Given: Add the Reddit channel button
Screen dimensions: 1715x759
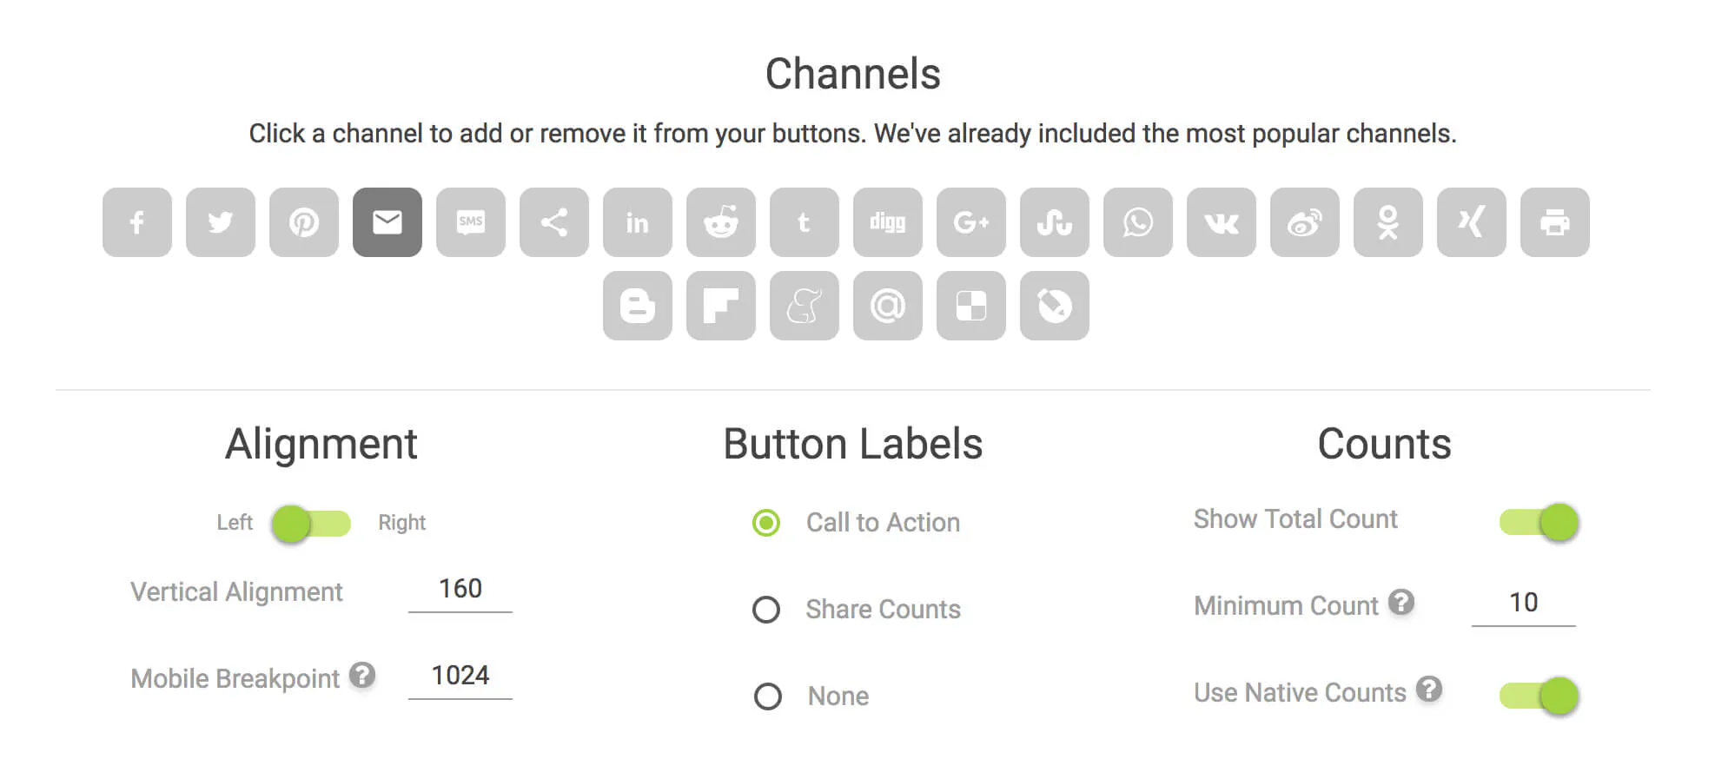Looking at the screenshot, I should [x=721, y=222].
